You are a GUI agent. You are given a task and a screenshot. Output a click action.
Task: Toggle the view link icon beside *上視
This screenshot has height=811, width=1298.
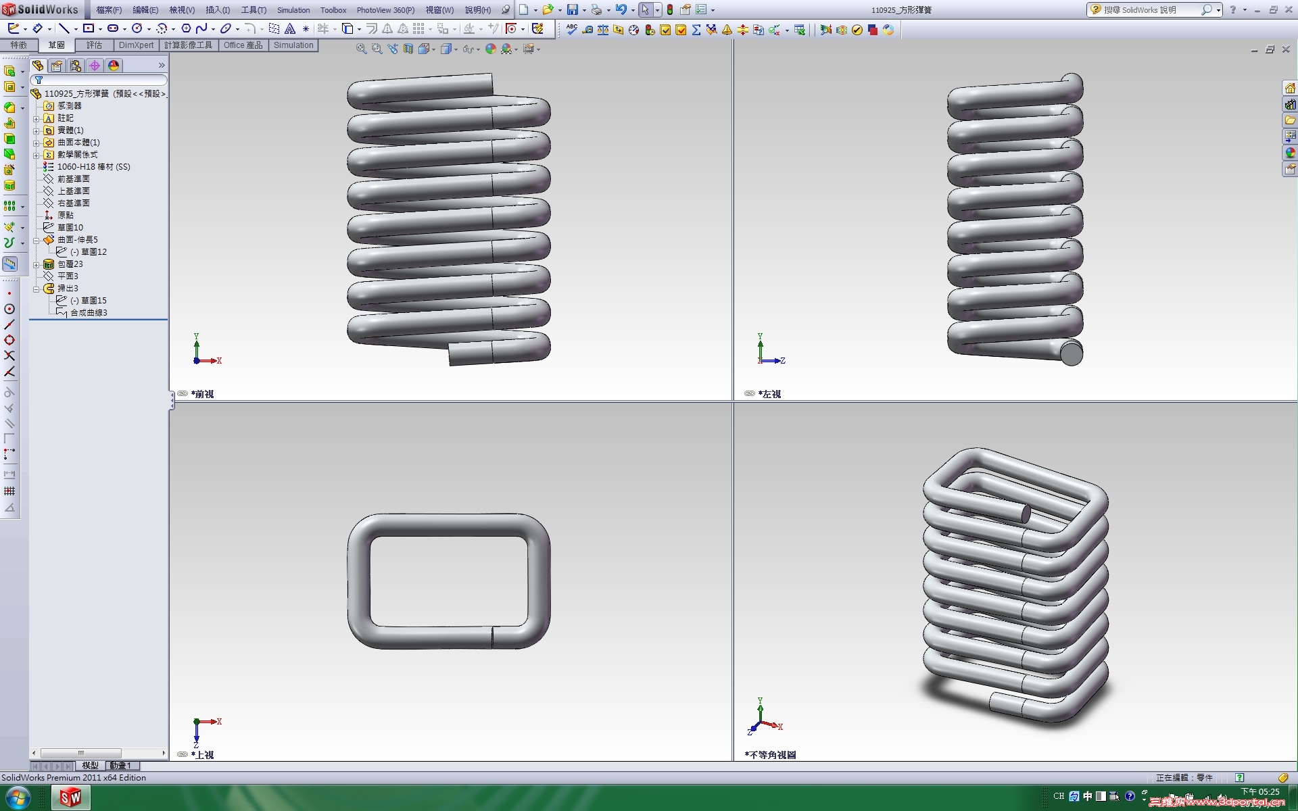183,754
